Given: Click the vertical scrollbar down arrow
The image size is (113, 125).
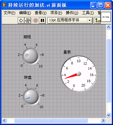Looking at the screenshot, I should [109, 115].
